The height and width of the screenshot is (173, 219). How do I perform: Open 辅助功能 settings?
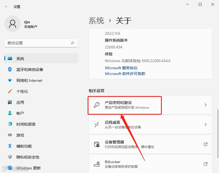(x=41, y=146)
